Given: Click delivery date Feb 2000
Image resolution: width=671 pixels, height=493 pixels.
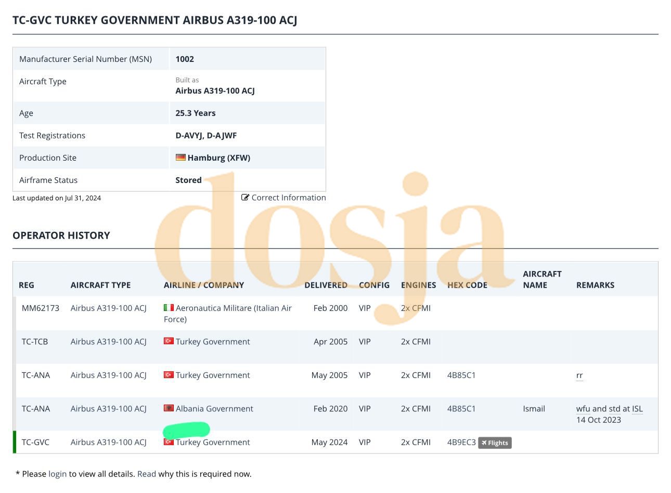Looking at the screenshot, I should tap(331, 308).
